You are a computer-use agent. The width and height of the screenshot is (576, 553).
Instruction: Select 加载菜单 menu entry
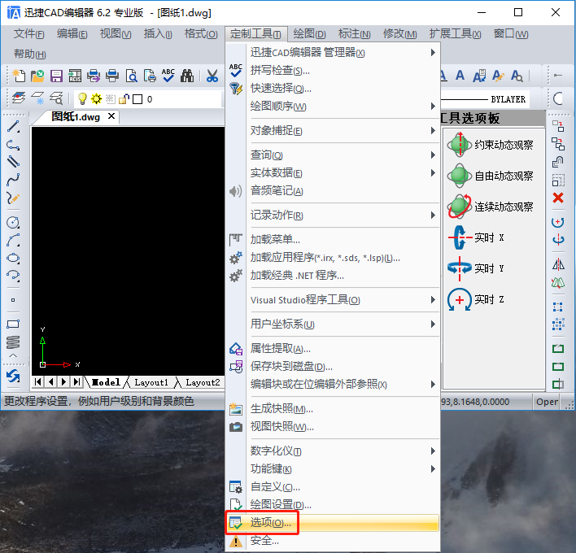(333, 239)
